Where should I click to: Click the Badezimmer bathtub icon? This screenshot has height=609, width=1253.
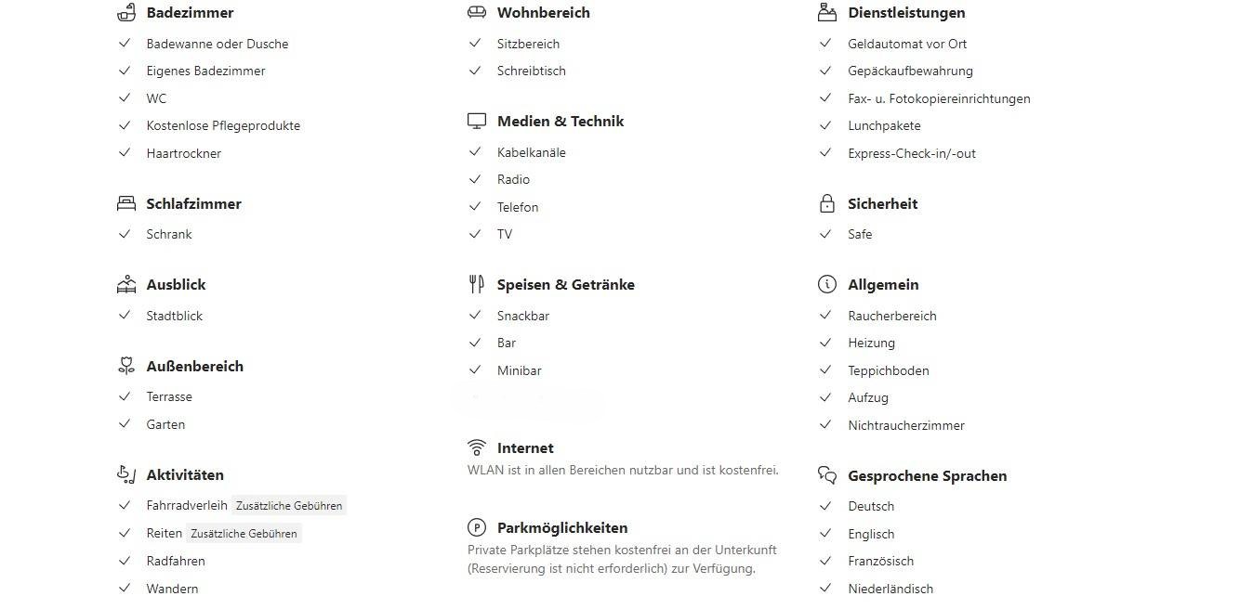[x=126, y=12]
